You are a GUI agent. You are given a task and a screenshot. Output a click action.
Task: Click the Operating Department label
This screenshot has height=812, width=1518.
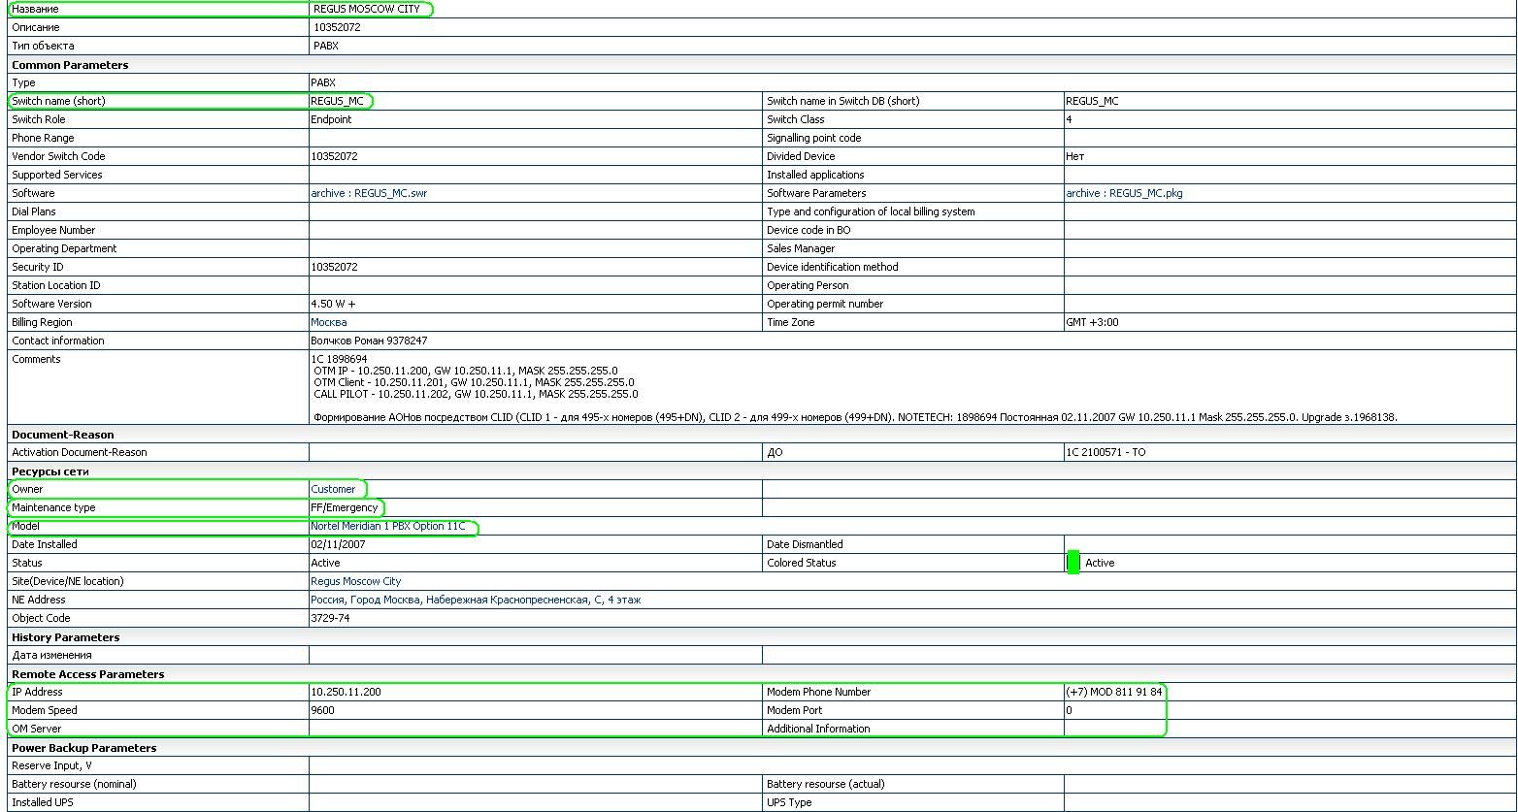[64, 248]
